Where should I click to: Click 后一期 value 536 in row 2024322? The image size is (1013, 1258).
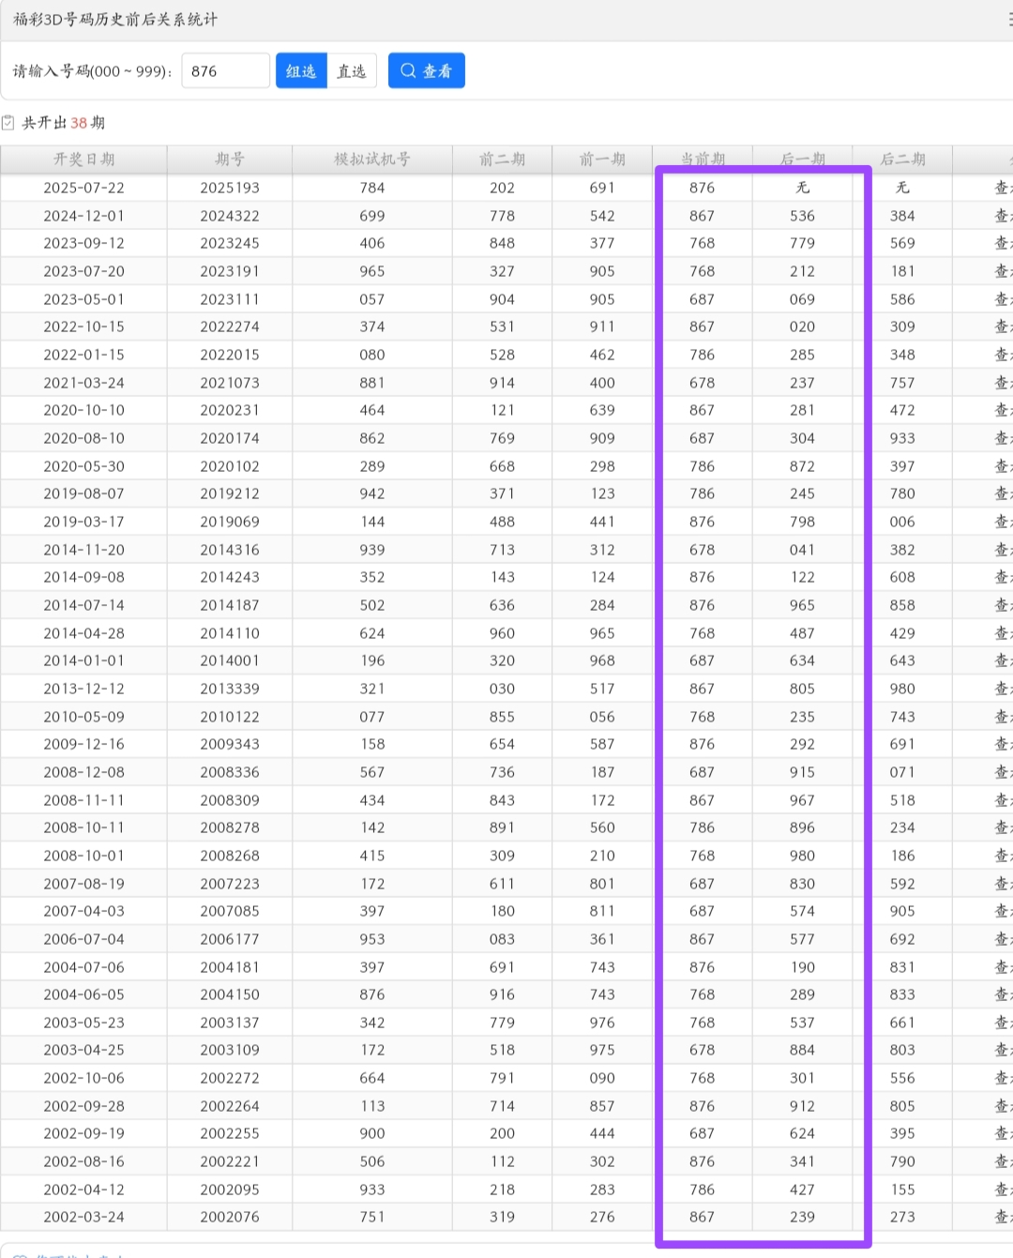802,216
